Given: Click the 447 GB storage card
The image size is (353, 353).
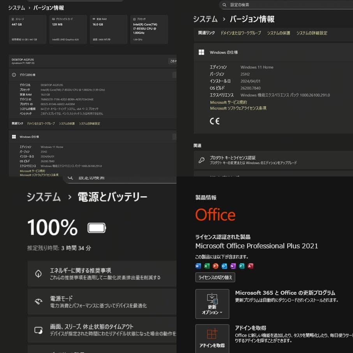Looking at the screenshot, I should pyautogui.click(x=27, y=30).
